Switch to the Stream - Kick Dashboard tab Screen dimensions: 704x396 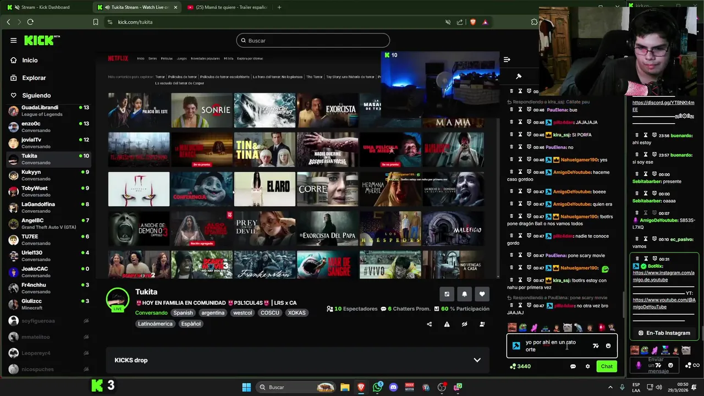click(x=45, y=7)
